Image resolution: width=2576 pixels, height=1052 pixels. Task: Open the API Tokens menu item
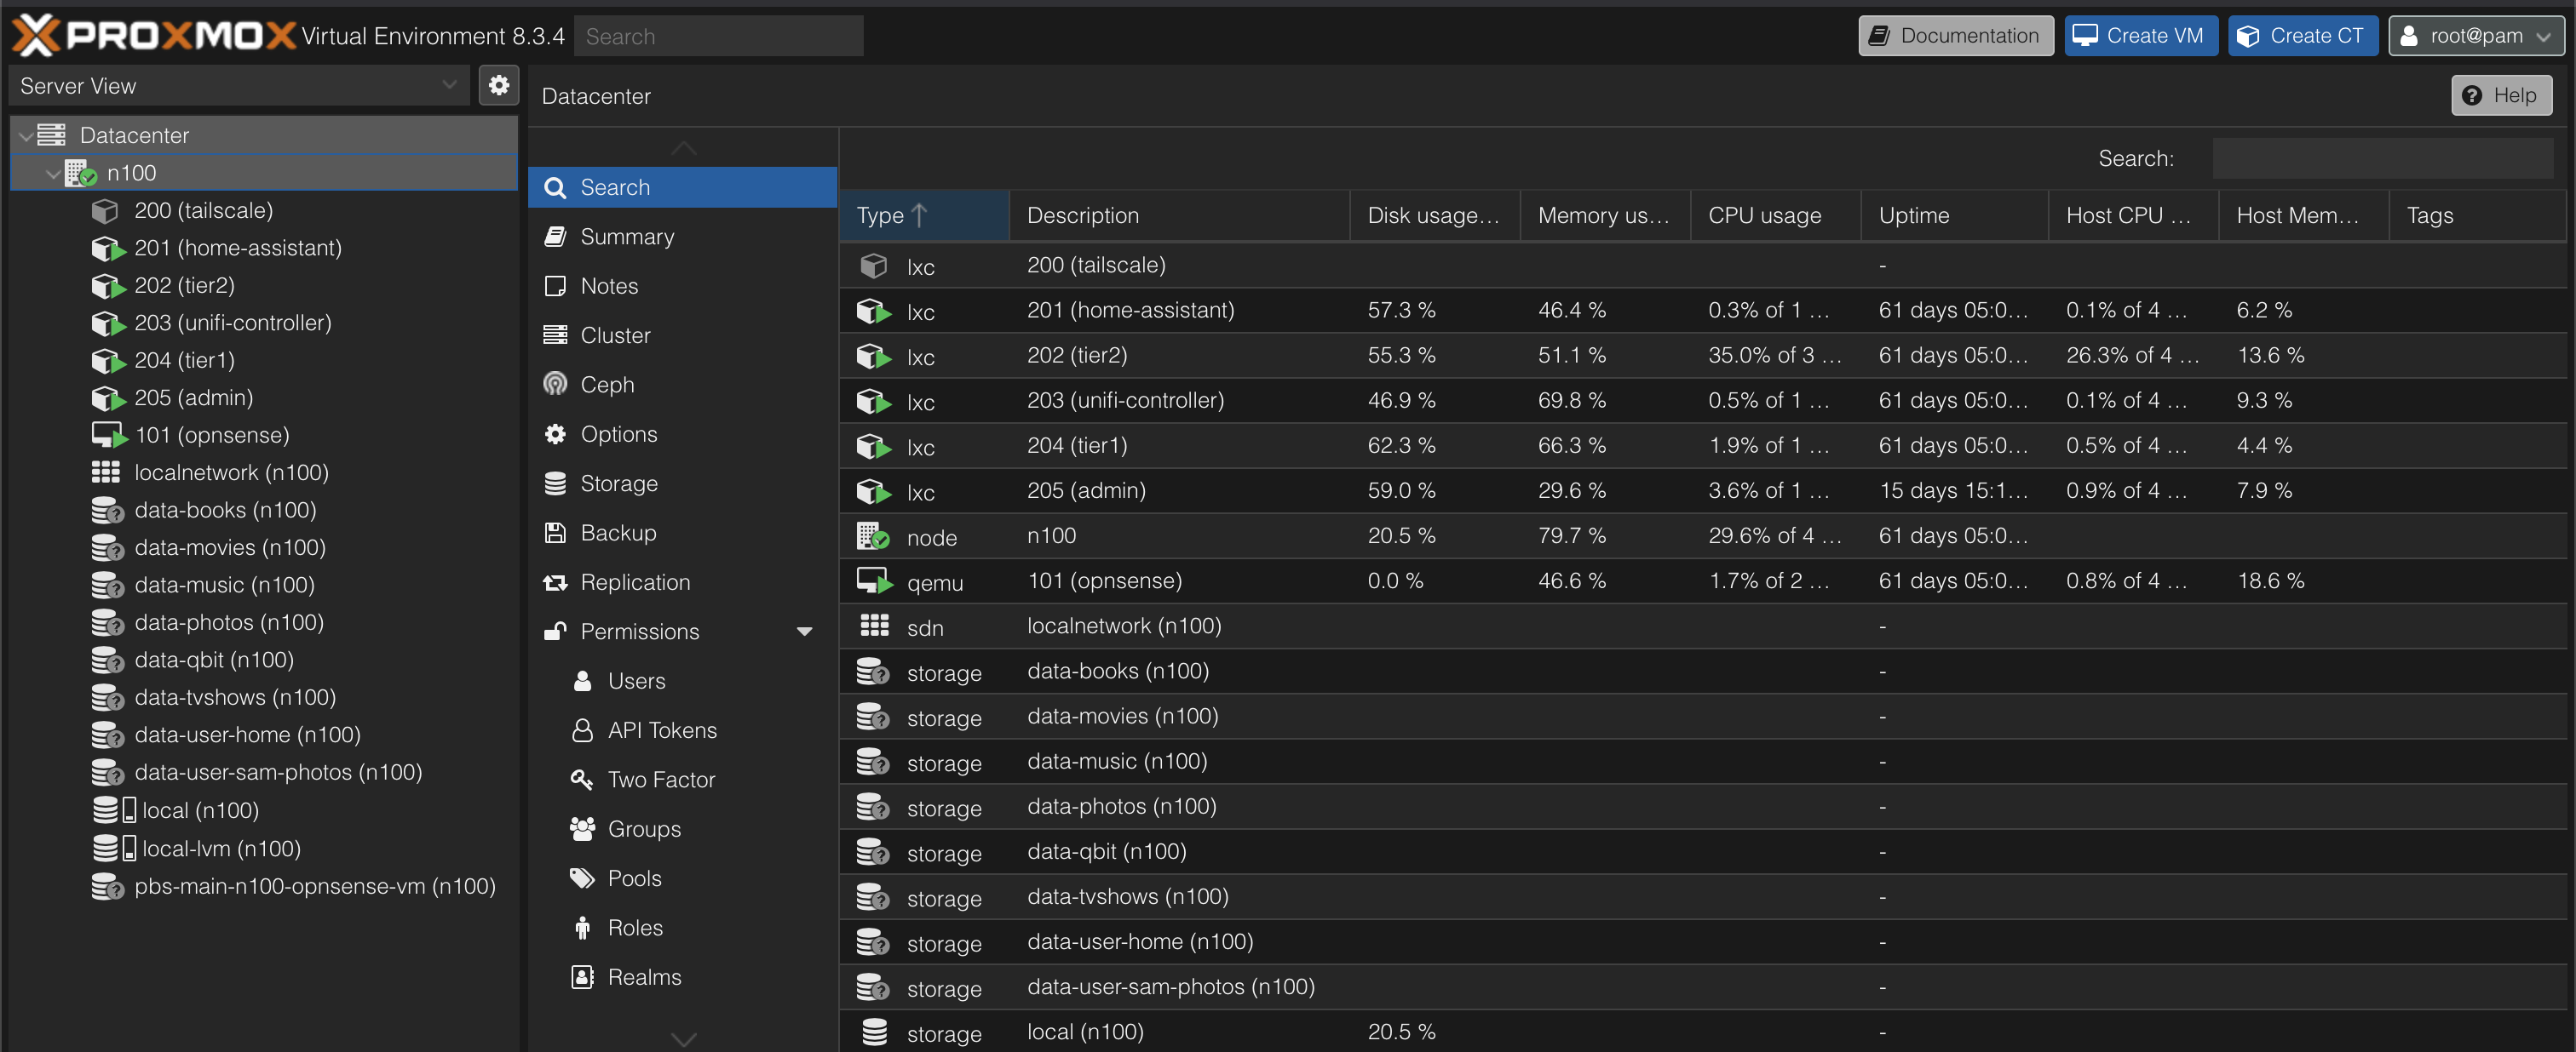tap(683, 730)
